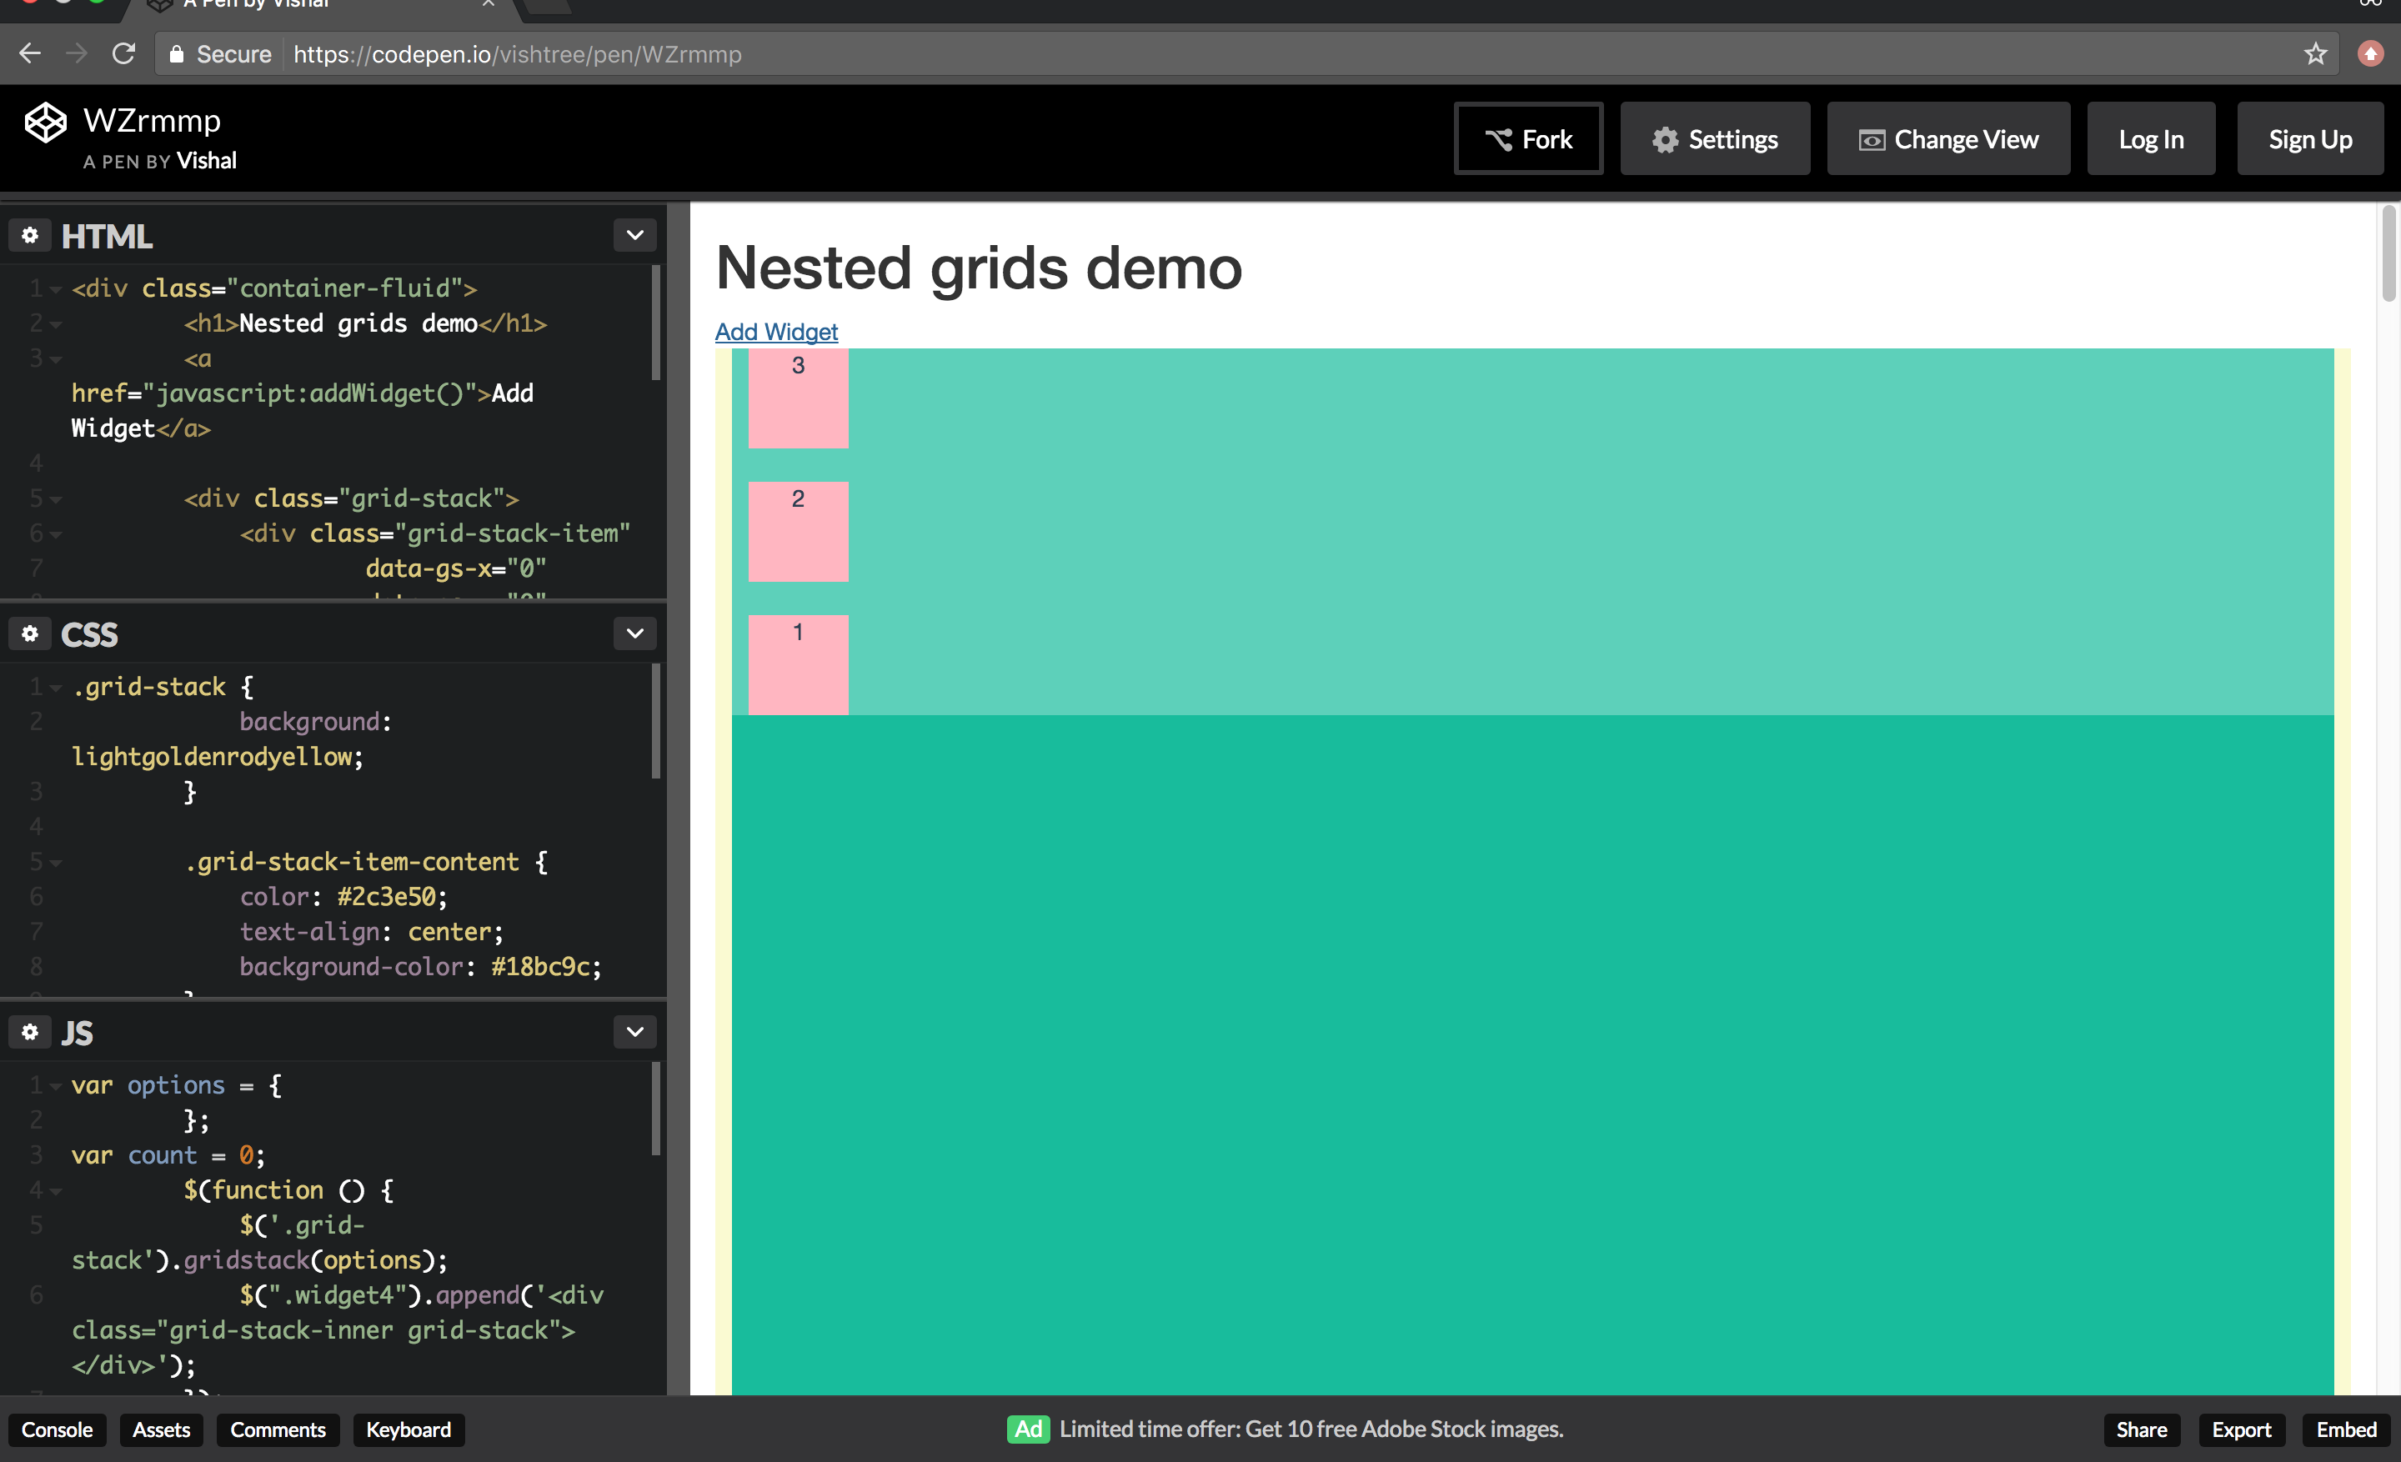Select pink widget labeled 1
The width and height of the screenshot is (2401, 1462).
pyautogui.click(x=798, y=664)
